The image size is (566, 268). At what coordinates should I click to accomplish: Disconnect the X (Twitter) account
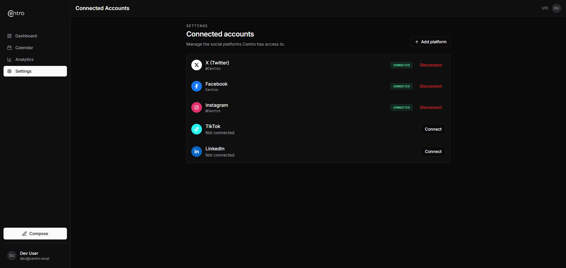[x=431, y=65]
